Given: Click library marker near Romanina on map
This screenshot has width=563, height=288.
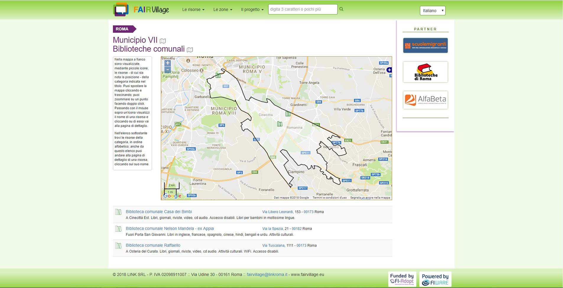Looking at the screenshot, I should click(280, 124).
